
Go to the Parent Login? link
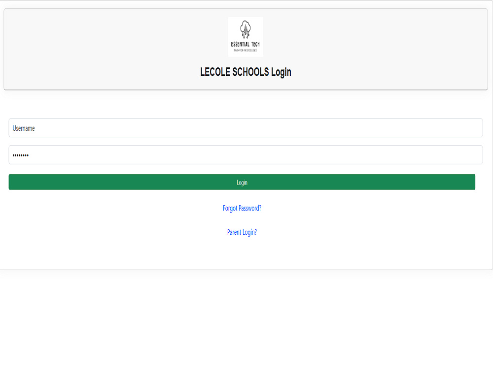242,232
